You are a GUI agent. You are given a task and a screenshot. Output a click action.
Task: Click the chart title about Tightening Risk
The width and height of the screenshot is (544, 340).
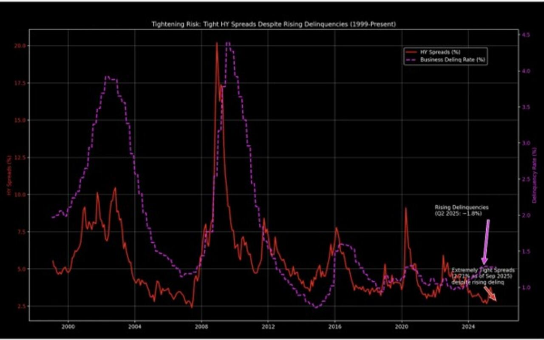pyautogui.click(x=274, y=24)
